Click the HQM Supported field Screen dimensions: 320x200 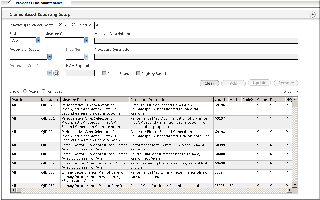click(80, 73)
